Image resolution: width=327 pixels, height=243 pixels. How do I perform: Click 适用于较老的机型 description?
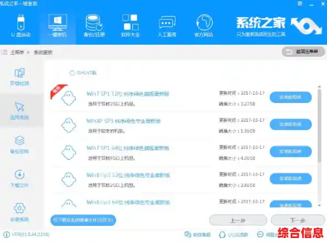[106, 131]
